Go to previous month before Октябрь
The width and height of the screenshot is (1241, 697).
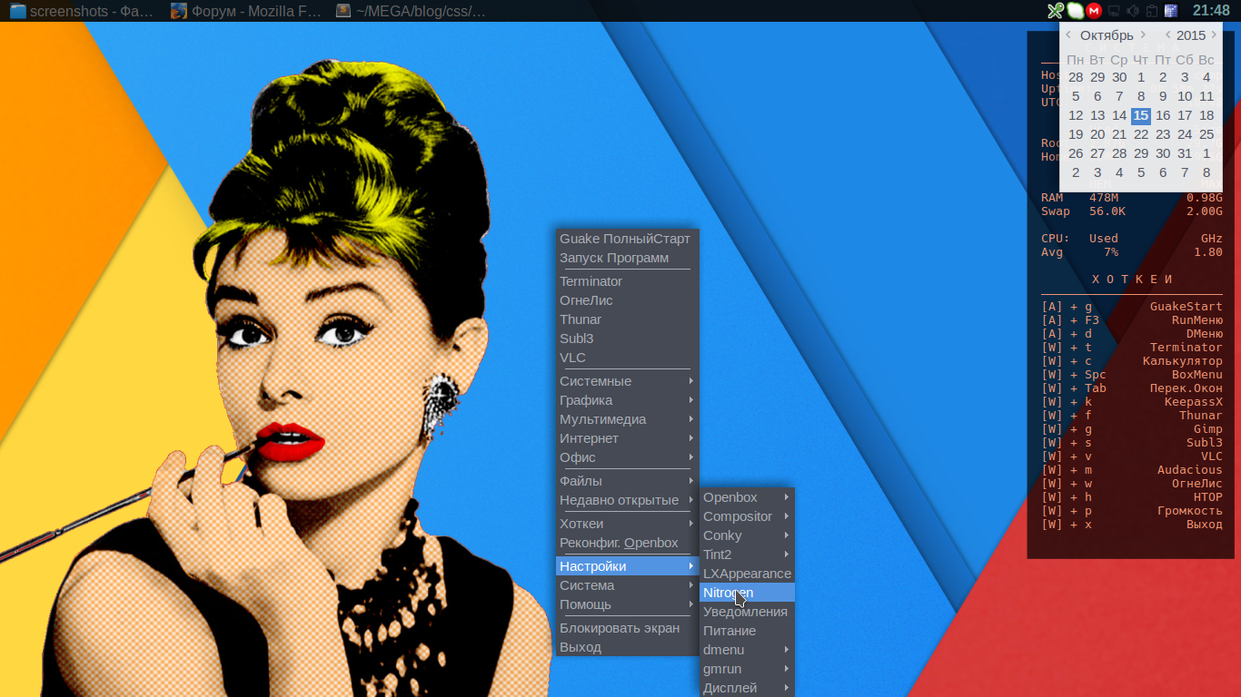coord(1068,35)
